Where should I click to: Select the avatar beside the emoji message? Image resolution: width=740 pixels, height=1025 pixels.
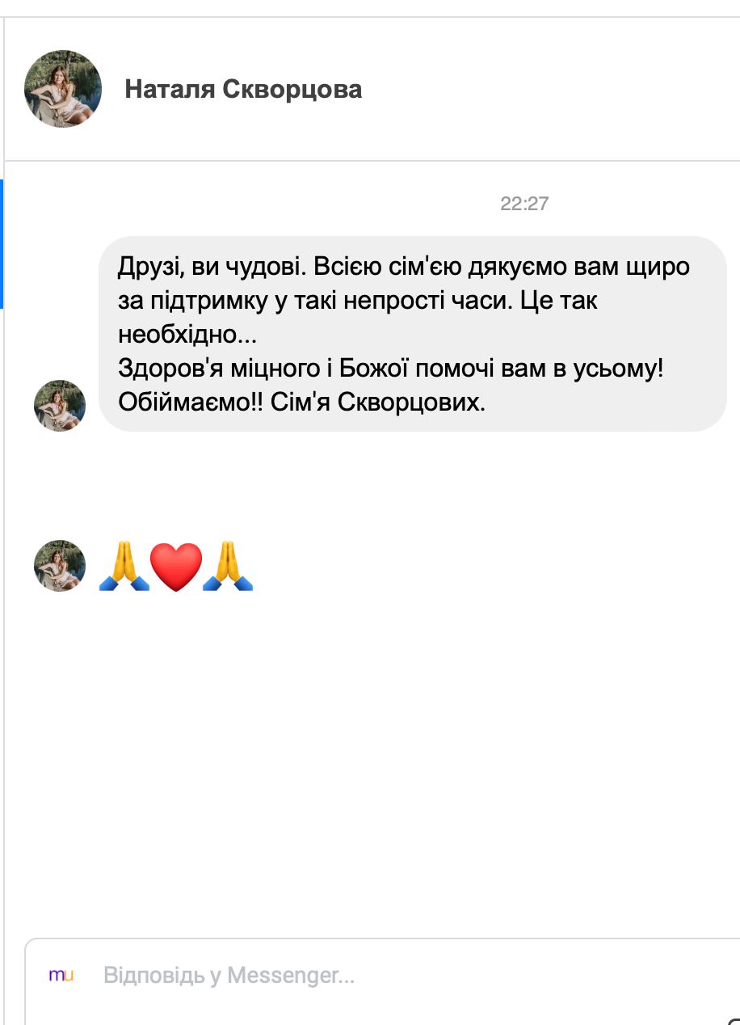[x=60, y=566]
